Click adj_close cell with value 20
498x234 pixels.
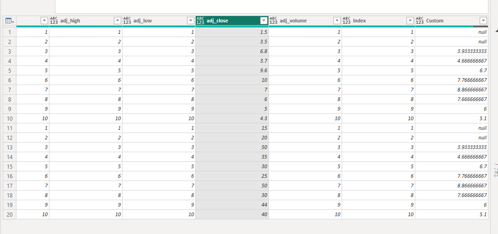click(232, 138)
